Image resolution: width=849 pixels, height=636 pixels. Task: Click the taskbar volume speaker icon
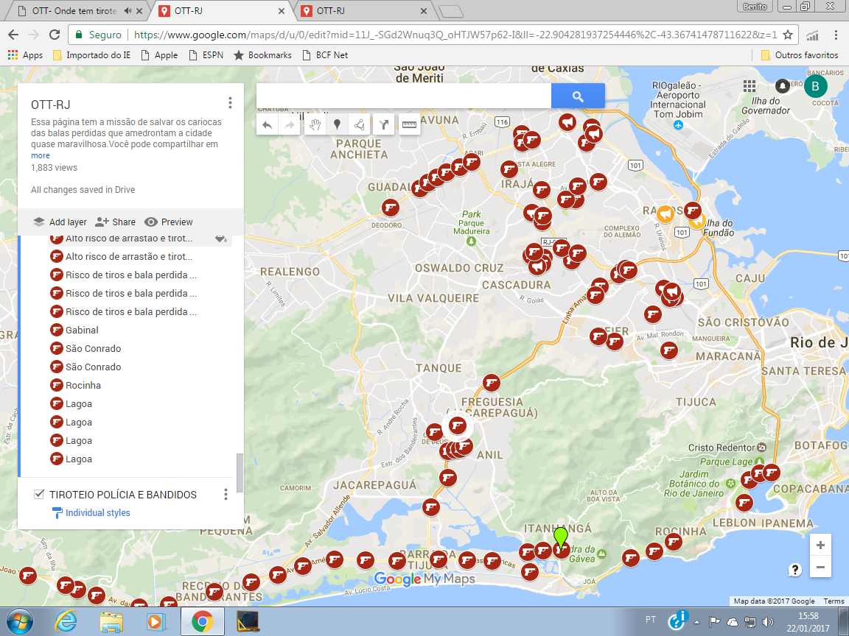(766, 621)
